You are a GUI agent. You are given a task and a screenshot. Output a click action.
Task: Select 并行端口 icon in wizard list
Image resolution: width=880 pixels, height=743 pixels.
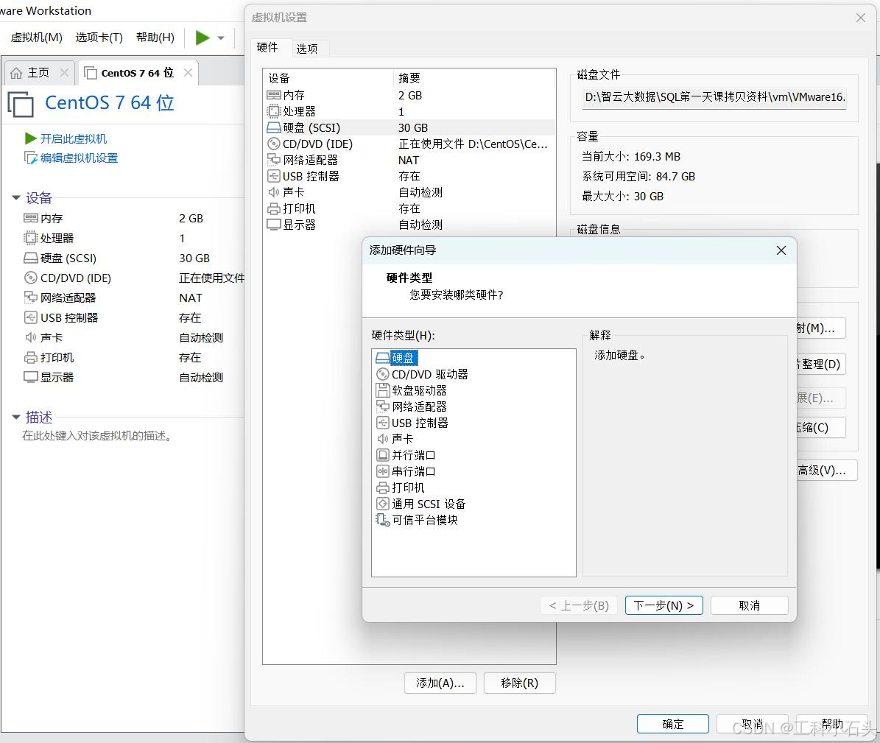click(383, 455)
